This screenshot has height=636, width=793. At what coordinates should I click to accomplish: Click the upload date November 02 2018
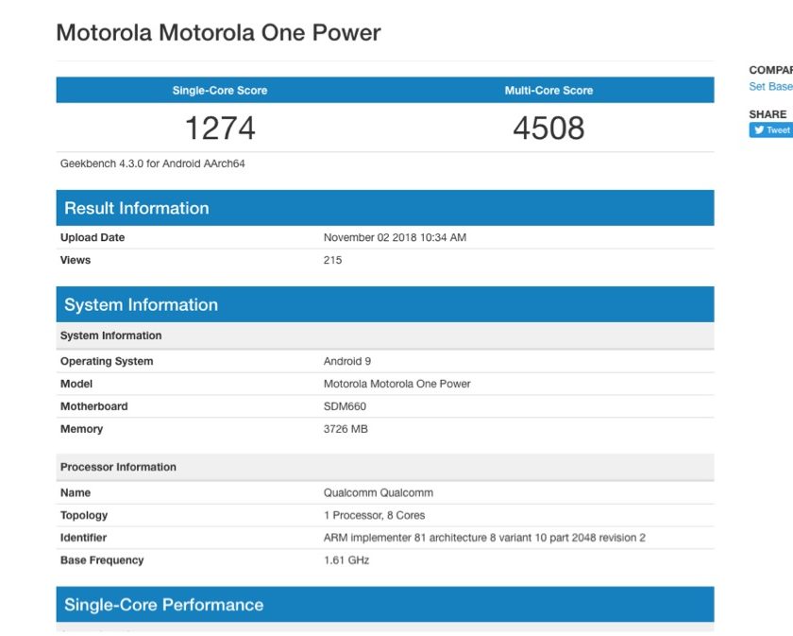395,238
